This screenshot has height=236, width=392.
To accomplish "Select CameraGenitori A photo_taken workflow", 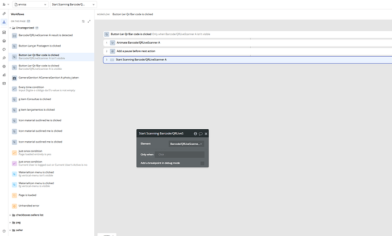I will (52, 78).
